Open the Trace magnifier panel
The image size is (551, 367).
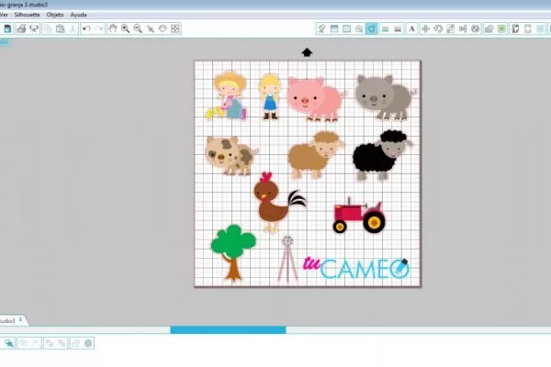(x=359, y=28)
